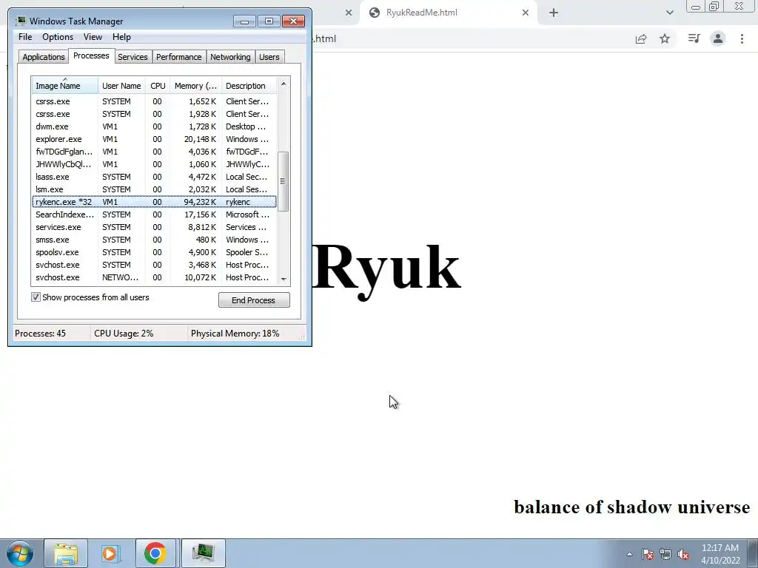
Task: Select dwm.exe process row
Action: (x=154, y=126)
